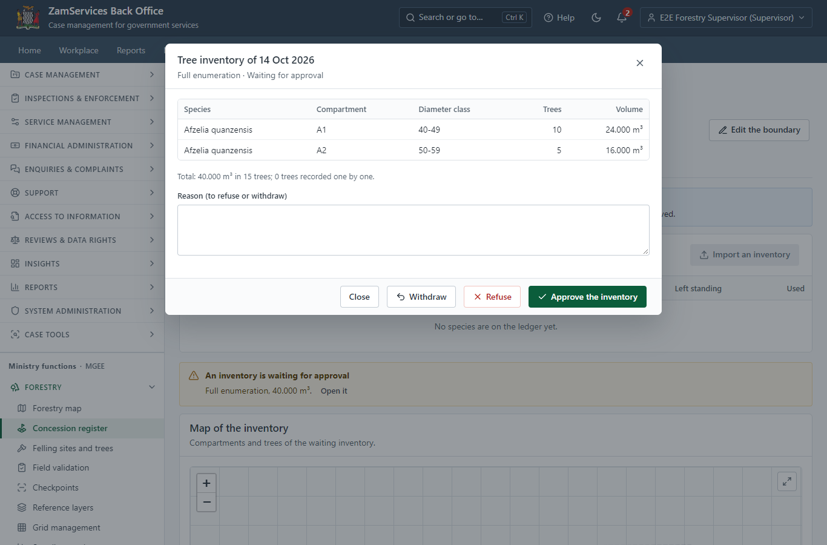Click the Import an inventory button

click(745, 255)
